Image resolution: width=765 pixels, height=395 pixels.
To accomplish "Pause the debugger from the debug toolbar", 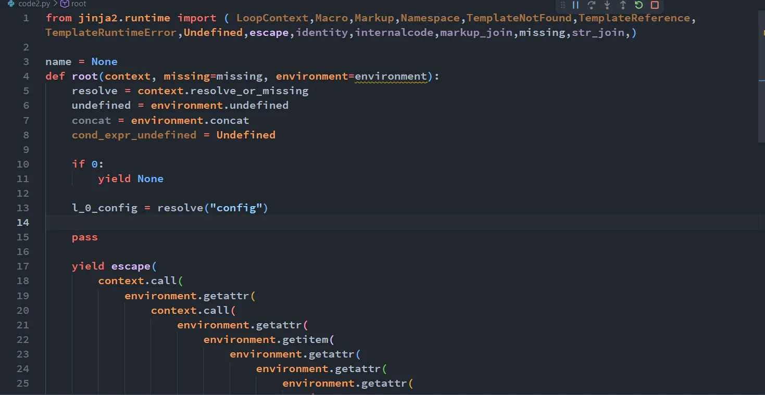I will pyautogui.click(x=575, y=5).
